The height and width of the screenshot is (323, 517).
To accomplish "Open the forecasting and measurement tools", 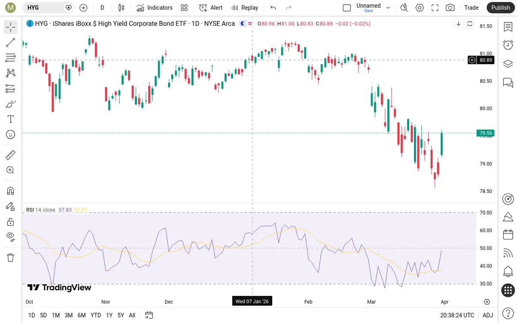I will click(11, 89).
